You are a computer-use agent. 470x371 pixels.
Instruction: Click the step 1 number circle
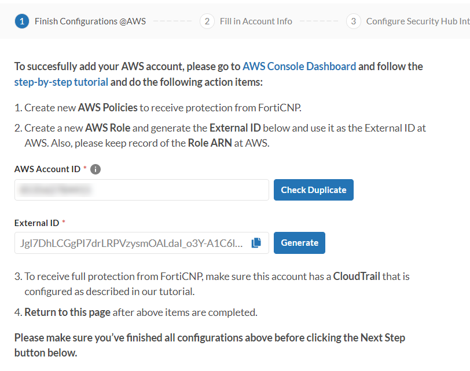[21, 21]
